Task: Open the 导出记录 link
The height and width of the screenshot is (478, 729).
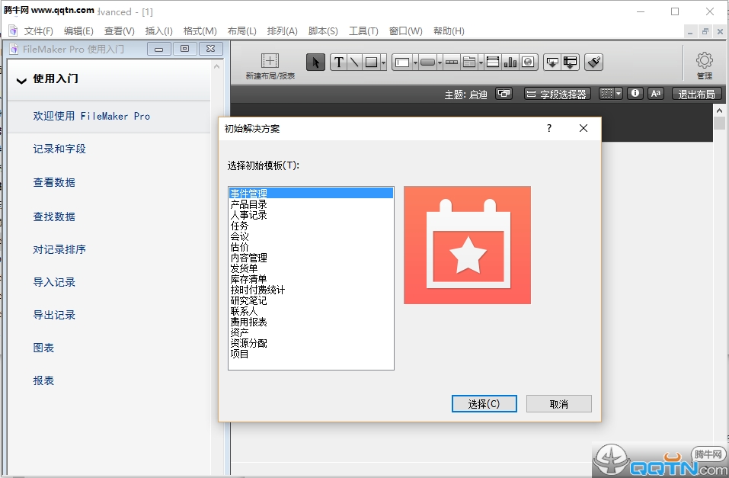Action: point(54,315)
